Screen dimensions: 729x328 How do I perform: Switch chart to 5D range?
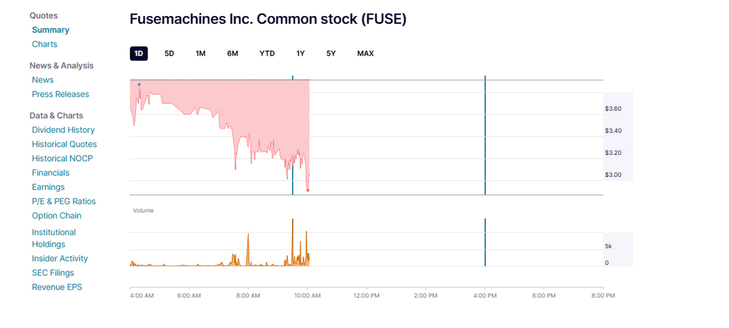click(170, 53)
